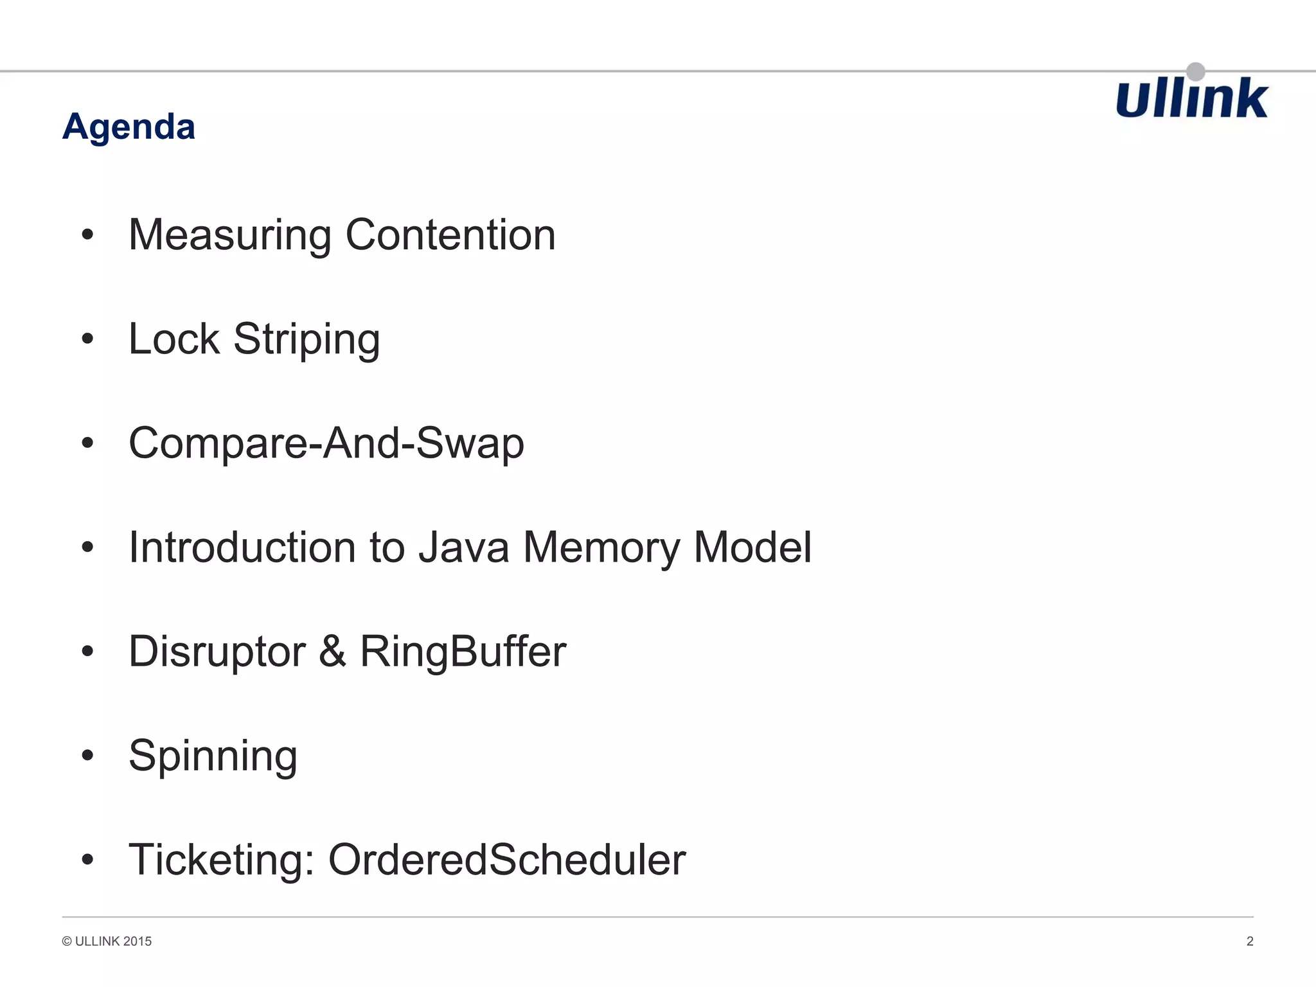This screenshot has height=987, width=1316.
Task: Click the Agenda slide title
Action: point(129,127)
